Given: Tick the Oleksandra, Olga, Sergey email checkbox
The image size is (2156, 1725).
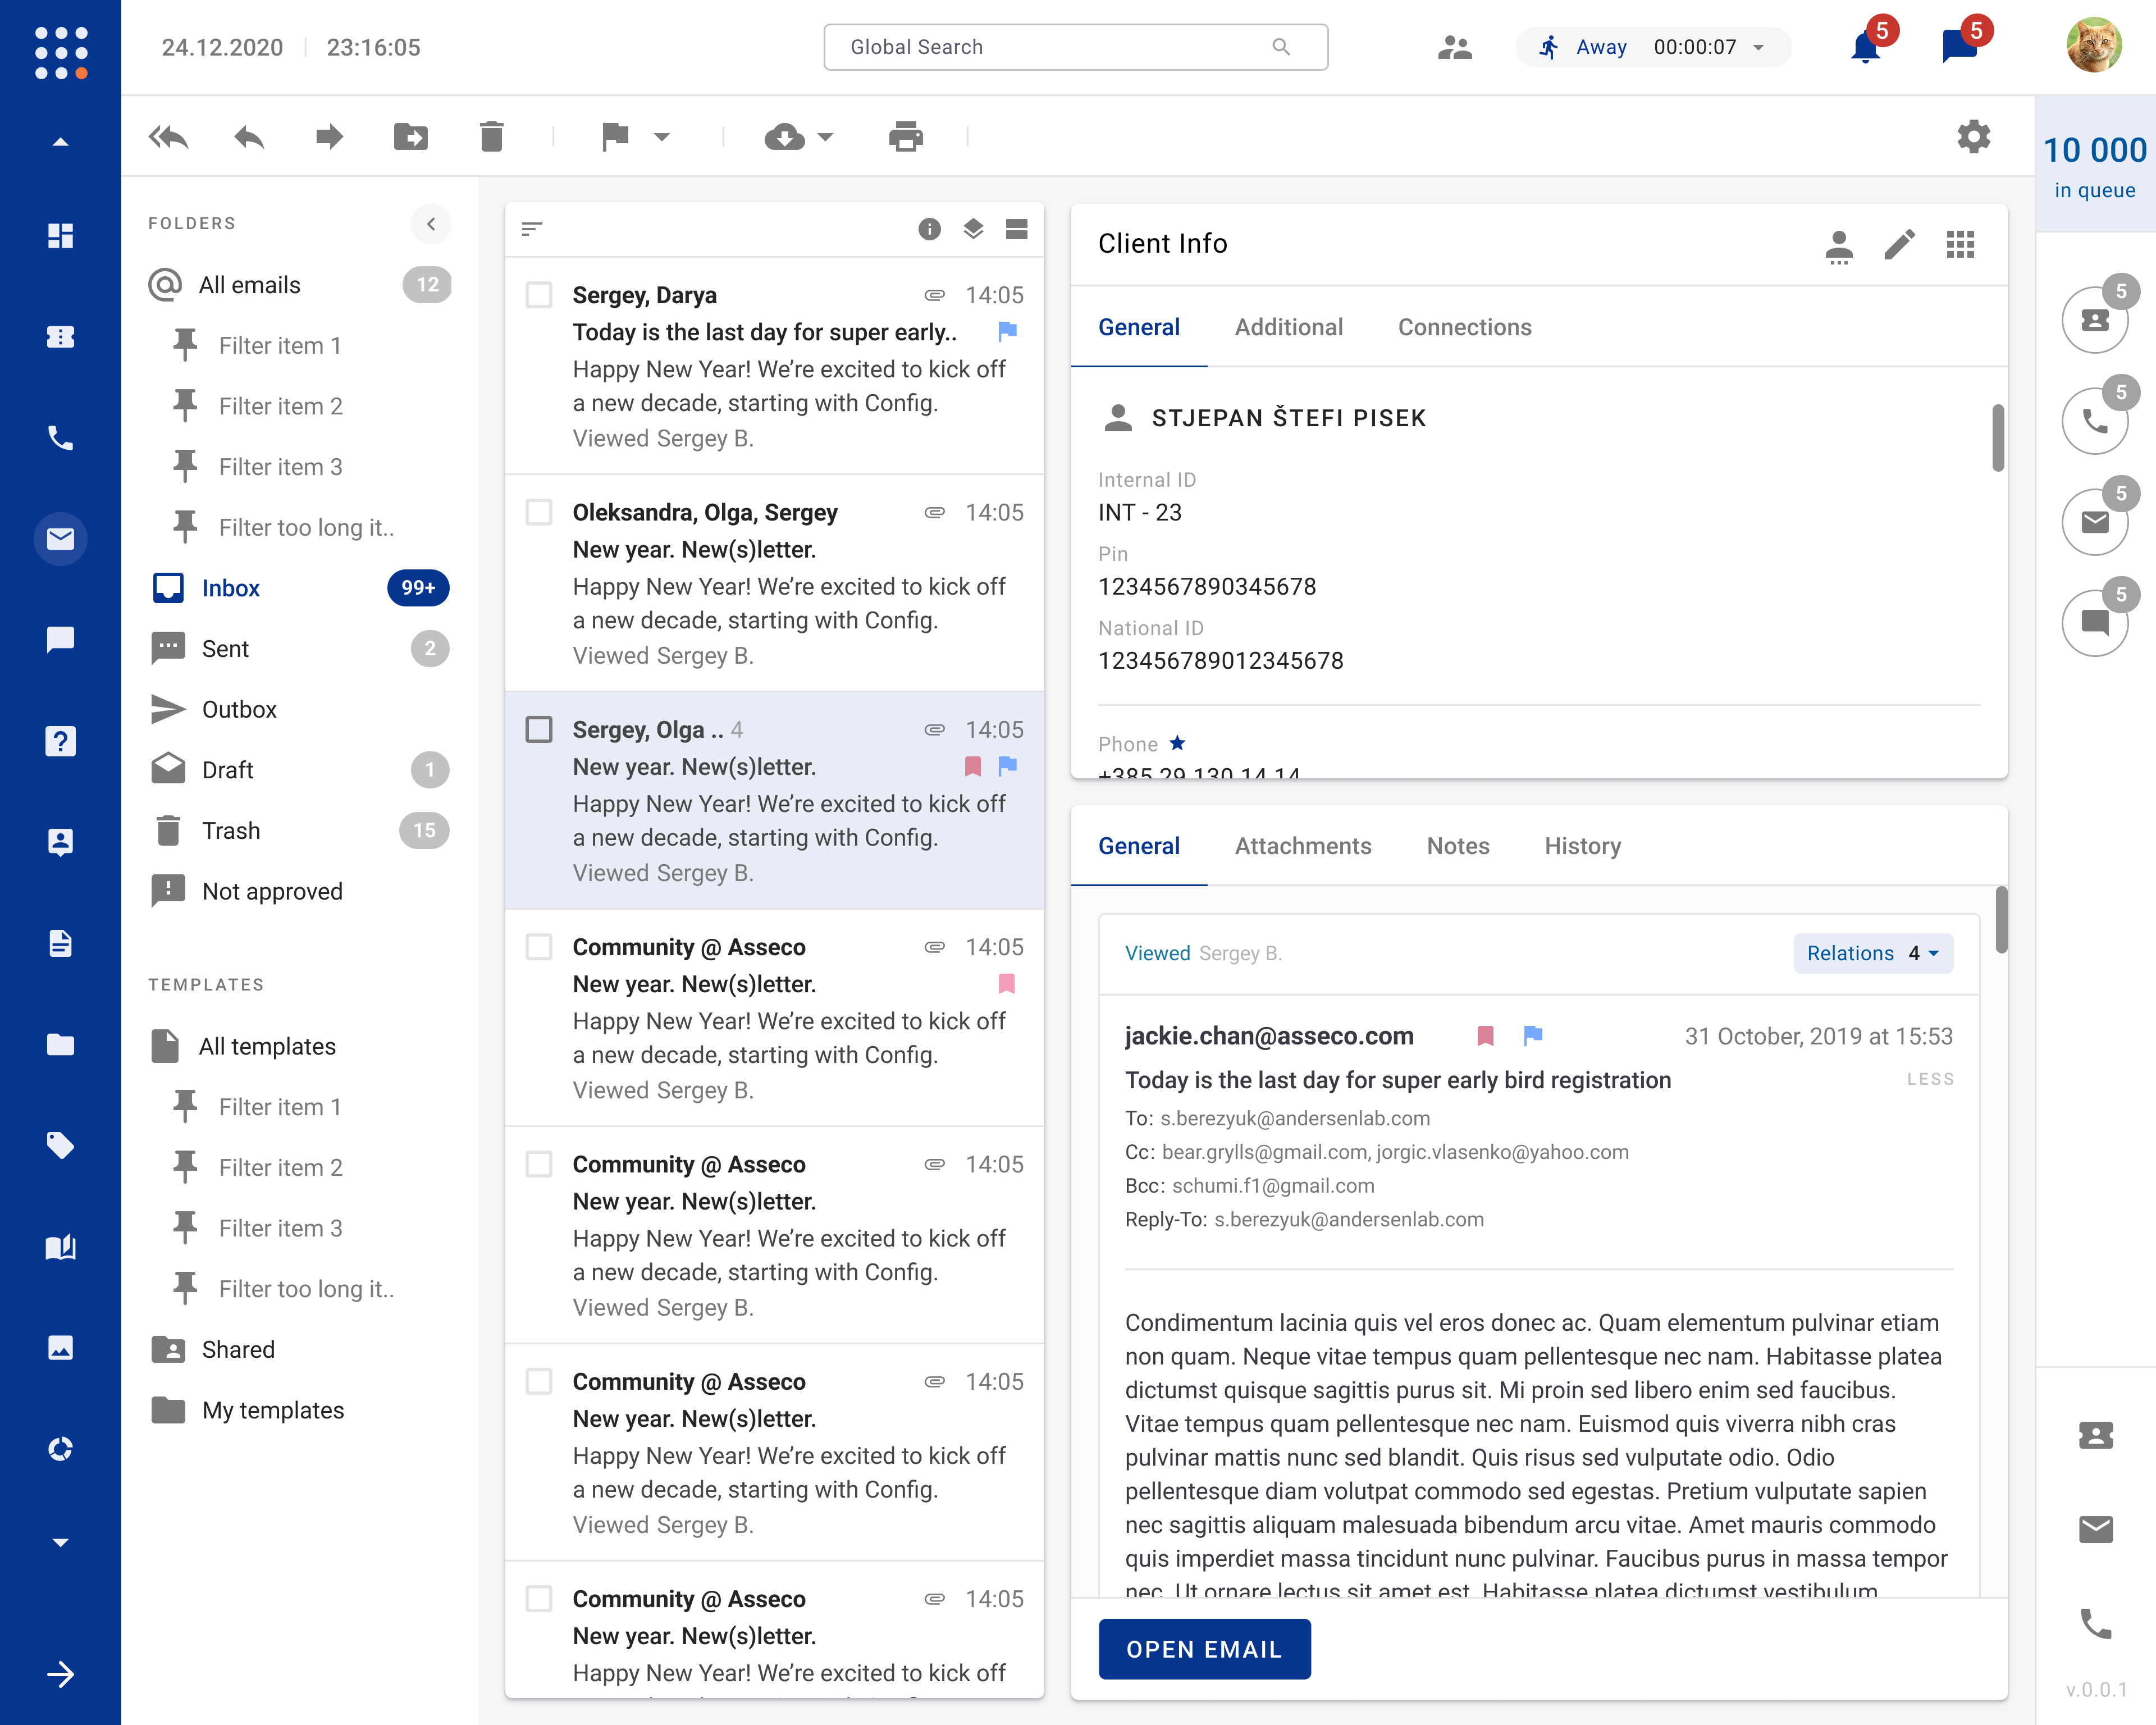Looking at the screenshot, I should click(x=539, y=512).
